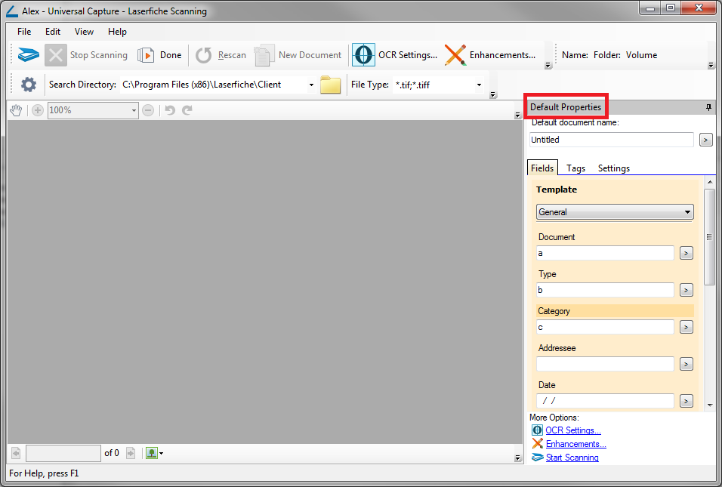Expand the File Type dropdown

tap(479, 85)
